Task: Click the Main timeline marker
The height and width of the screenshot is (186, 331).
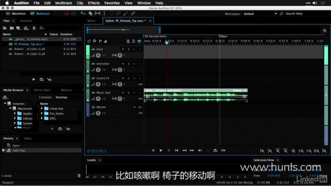Action: pyautogui.click(x=223, y=36)
